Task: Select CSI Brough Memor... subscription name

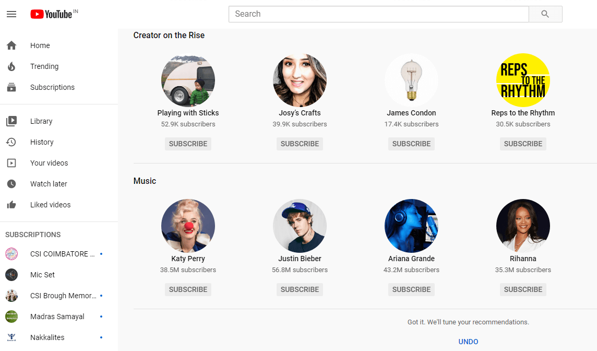Action: pos(63,296)
